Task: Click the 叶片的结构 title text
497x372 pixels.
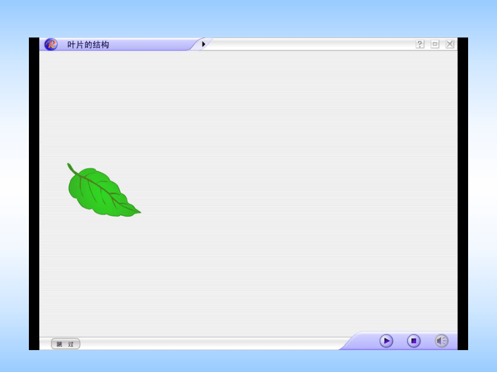Action: pyautogui.click(x=88, y=44)
